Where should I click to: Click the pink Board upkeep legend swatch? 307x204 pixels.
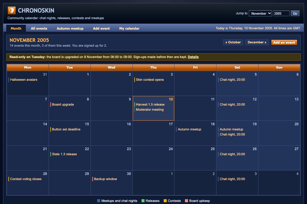pyautogui.click(x=186, y=201)
